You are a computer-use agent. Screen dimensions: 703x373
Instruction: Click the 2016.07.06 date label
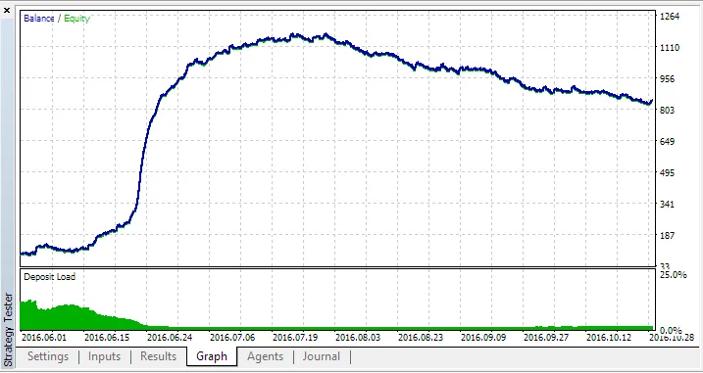232,337
